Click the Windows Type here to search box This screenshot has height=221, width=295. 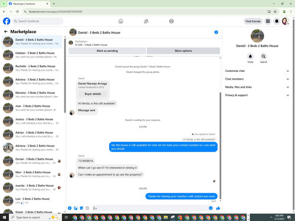tap(35, 217)
